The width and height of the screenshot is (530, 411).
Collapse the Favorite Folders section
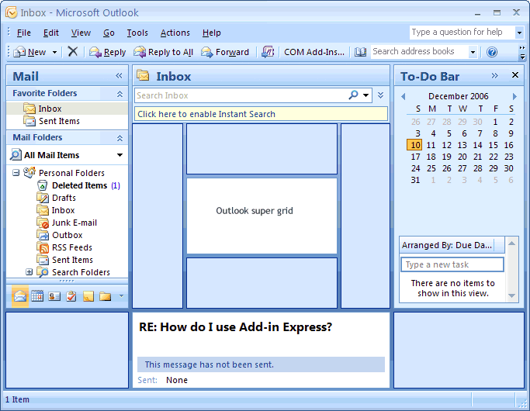click(x=120, y=94)
